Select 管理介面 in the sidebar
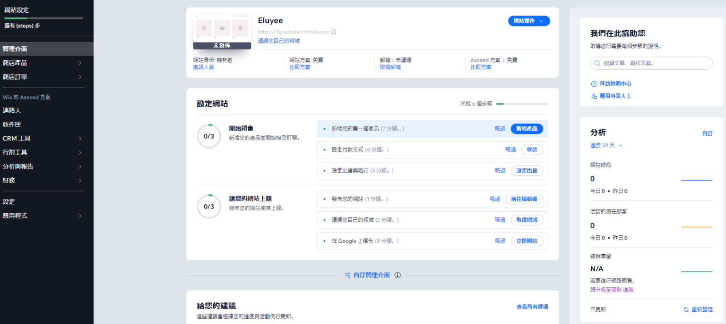Viewport: 726px width, 324px height. click(47, 49)
